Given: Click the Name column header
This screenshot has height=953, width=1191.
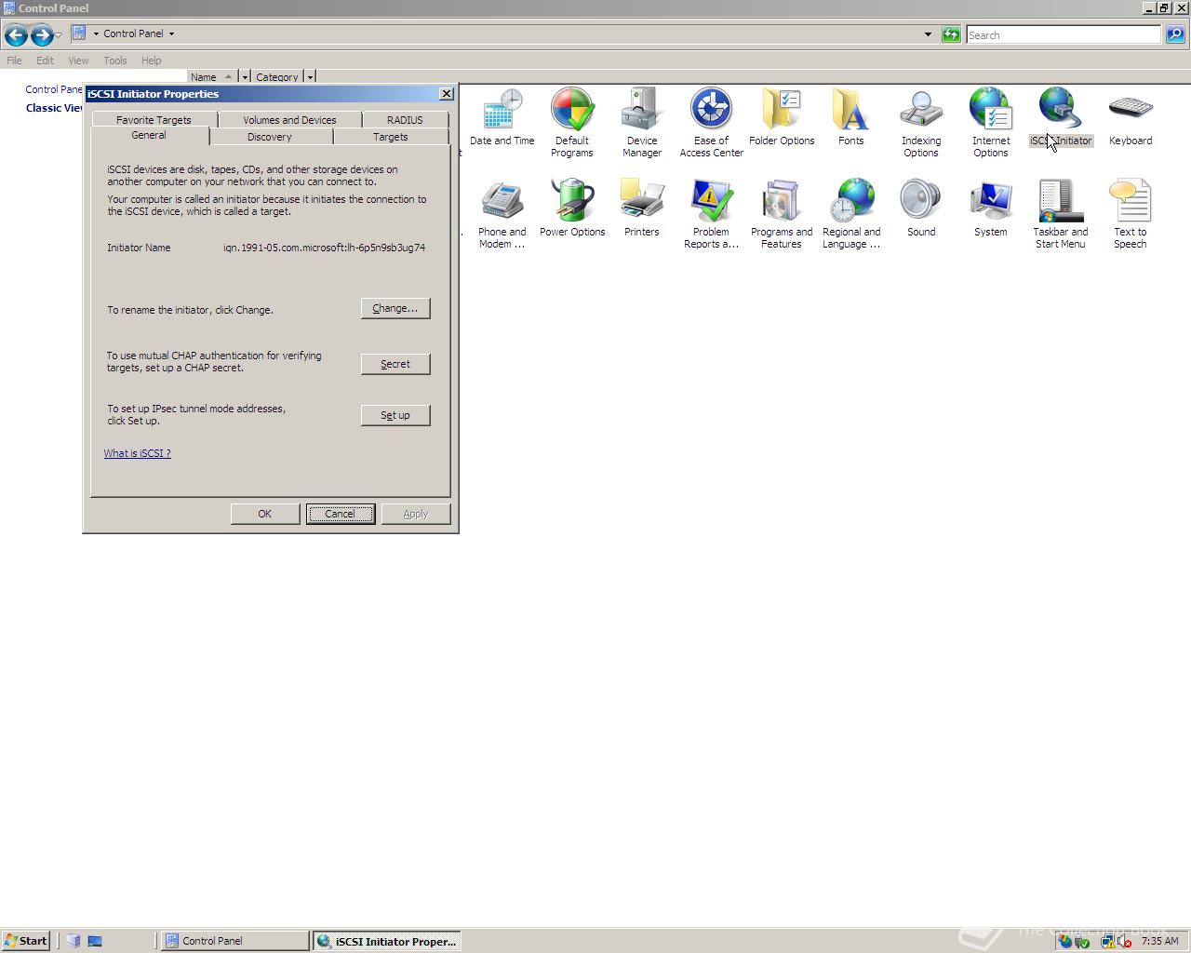Looking at the screenshot, I should click(213, 77).
